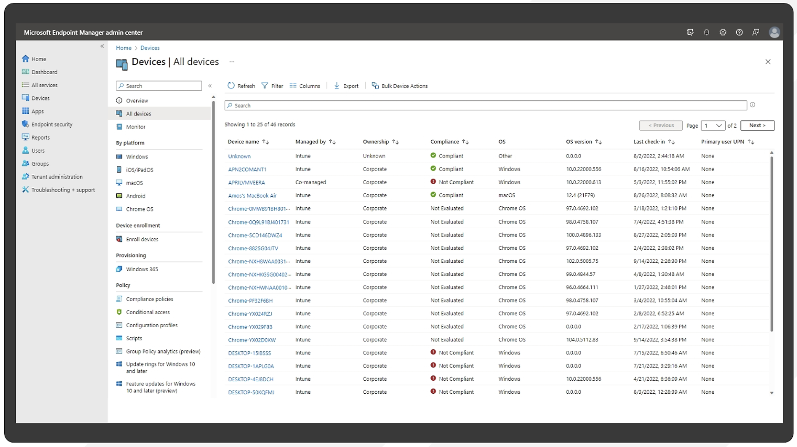
Task: Click the Home breadcrumb link
Action: [x=124, y=48]
